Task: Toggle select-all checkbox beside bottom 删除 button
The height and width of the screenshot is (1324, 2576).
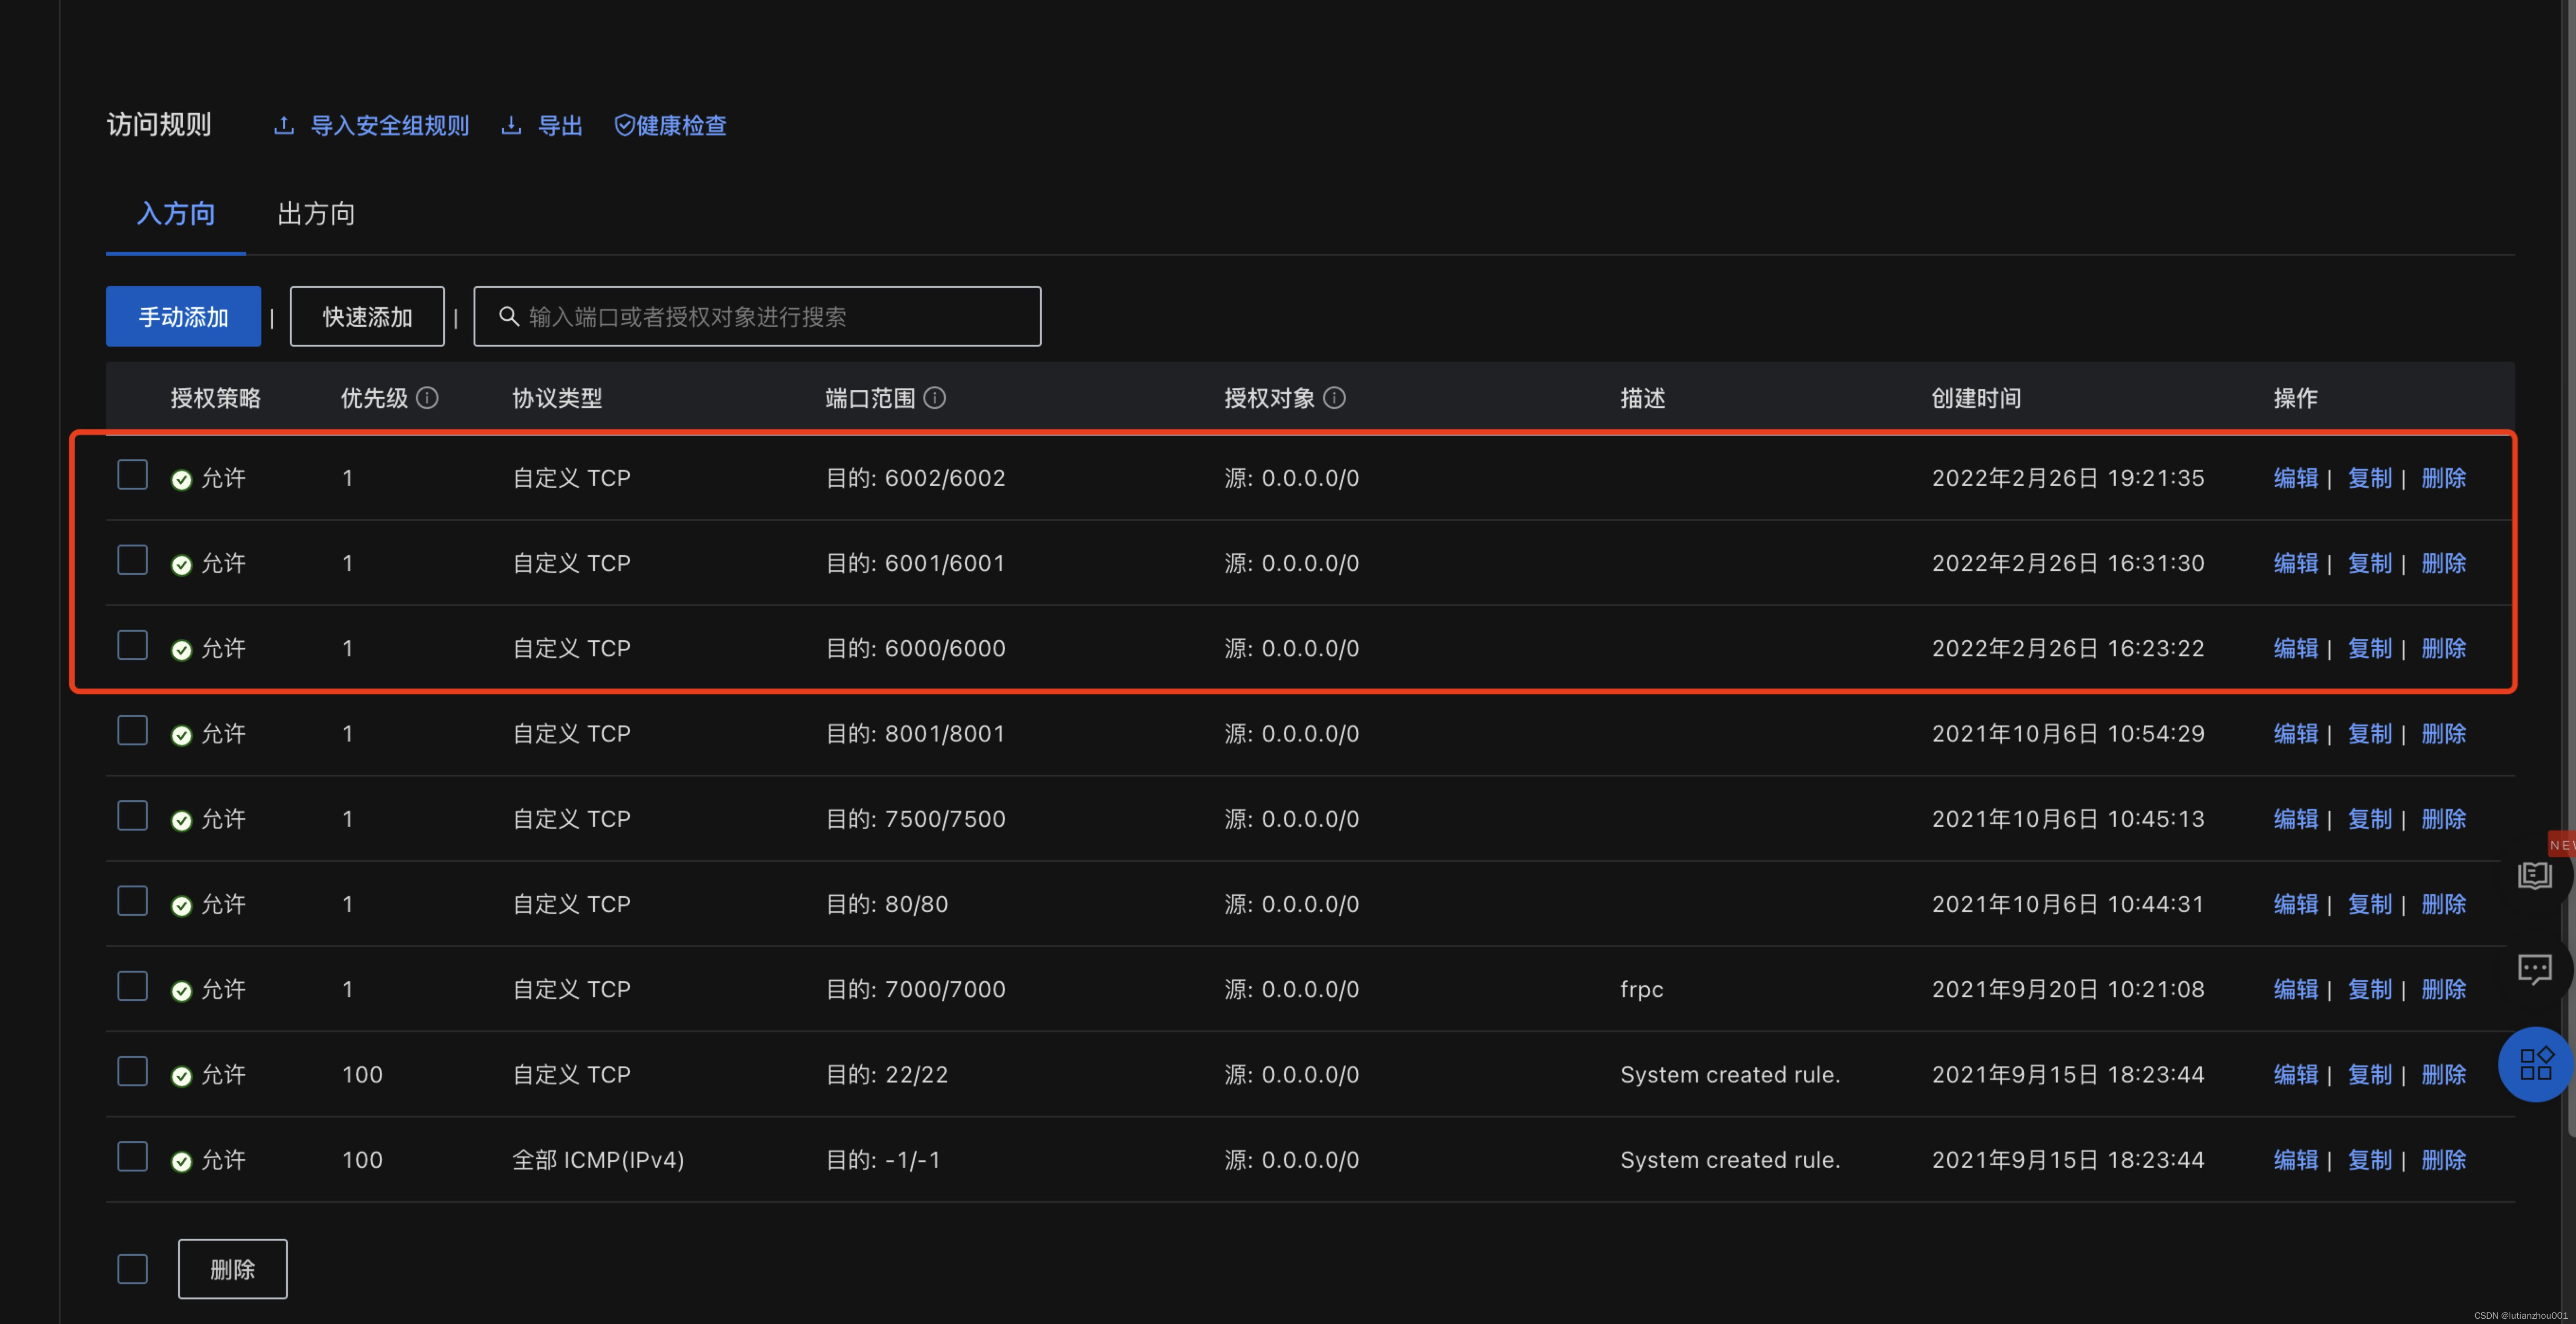Action: tap(132, 1268)
